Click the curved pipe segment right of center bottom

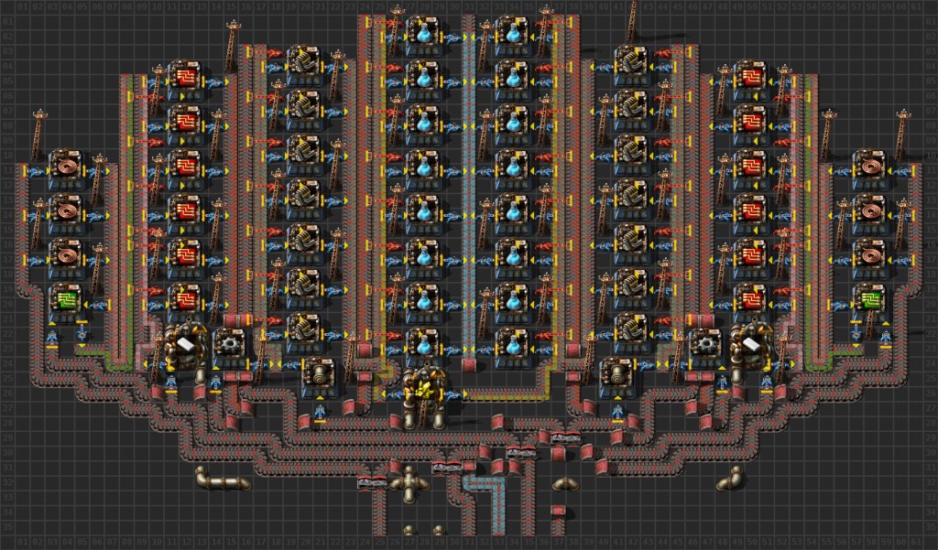(566, 483)
